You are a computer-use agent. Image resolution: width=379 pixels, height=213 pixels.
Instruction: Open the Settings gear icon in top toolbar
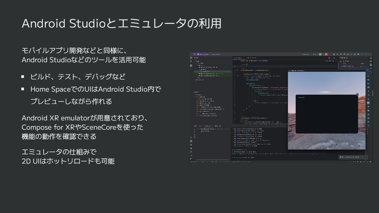(355, 54)
